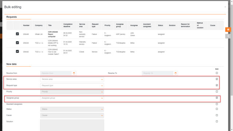Close the Bulk editing dialog
This screenshot has height=131, width=233.
pos(225,7)
